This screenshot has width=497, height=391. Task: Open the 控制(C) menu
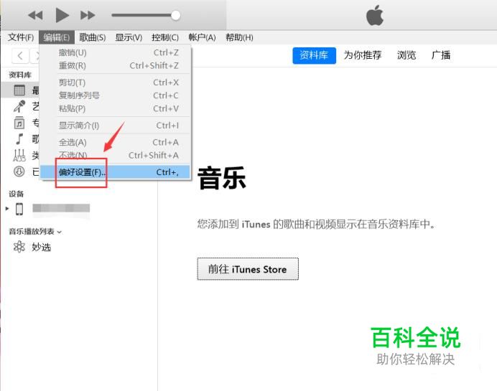164,37
